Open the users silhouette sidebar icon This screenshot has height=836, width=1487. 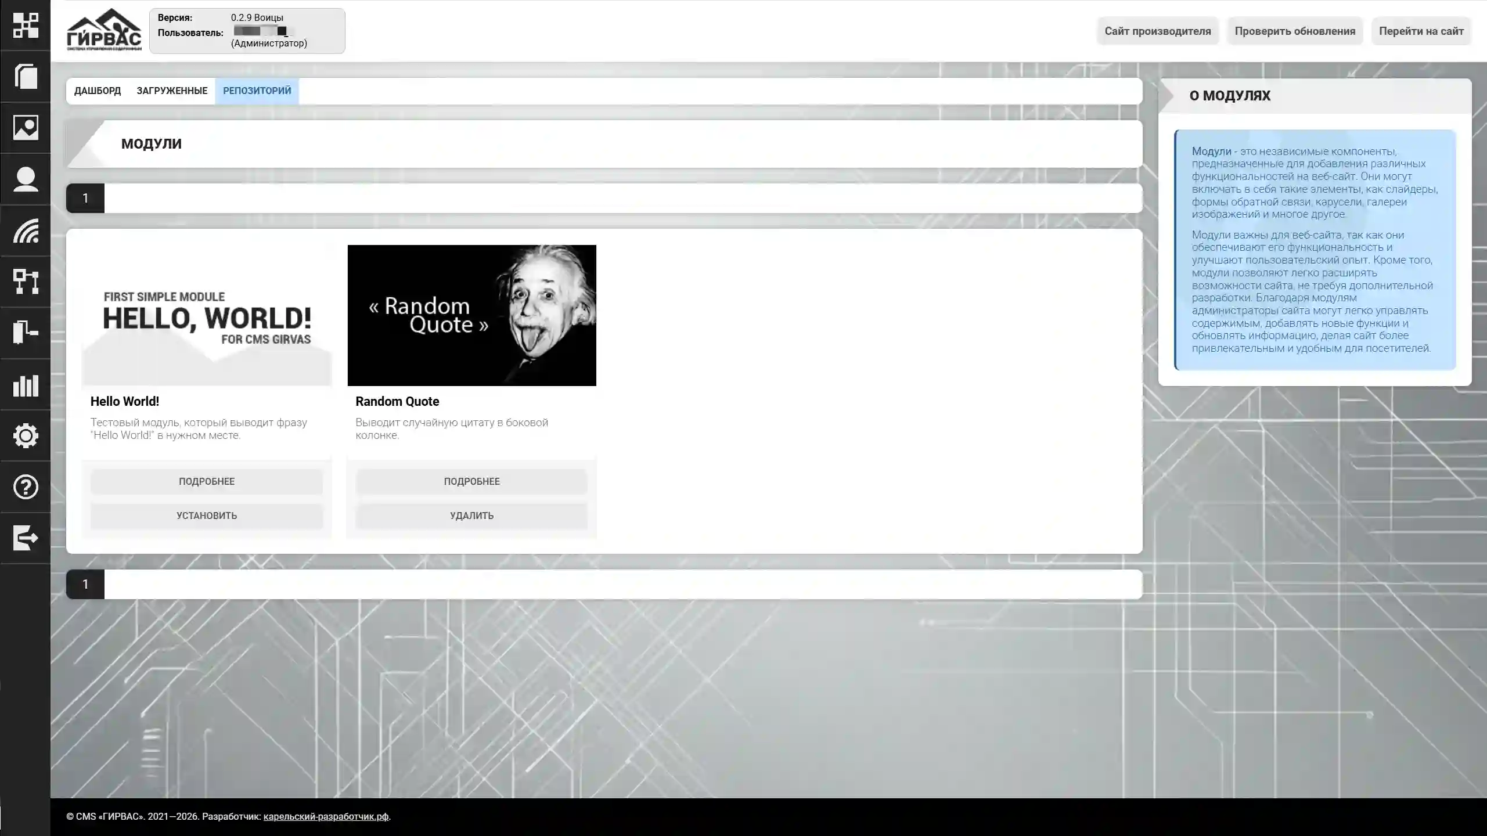pyautogui.click(x=26, y=179)
